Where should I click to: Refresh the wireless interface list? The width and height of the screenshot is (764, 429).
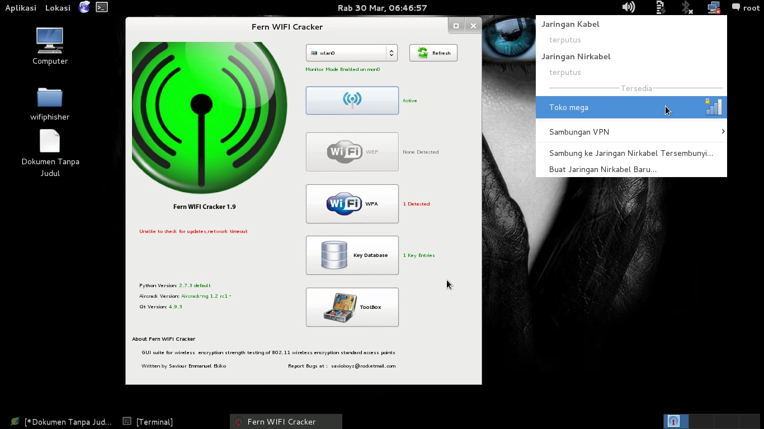coord(433,53)
